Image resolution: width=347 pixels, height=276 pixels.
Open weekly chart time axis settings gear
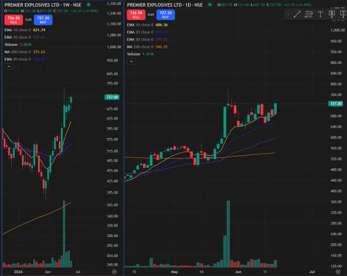(x=114, y=272)
